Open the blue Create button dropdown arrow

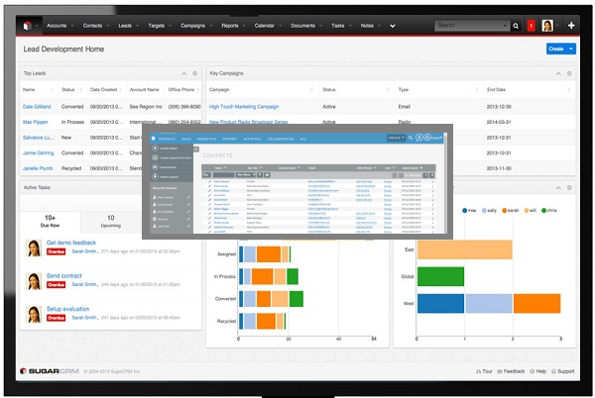(571, 49)
